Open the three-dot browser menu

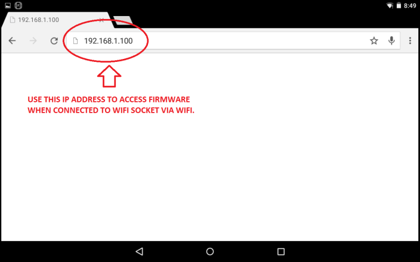click(410, 40)
